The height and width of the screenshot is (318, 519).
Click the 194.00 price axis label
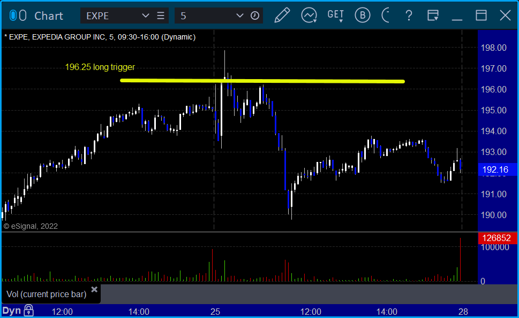pos(493,131)
